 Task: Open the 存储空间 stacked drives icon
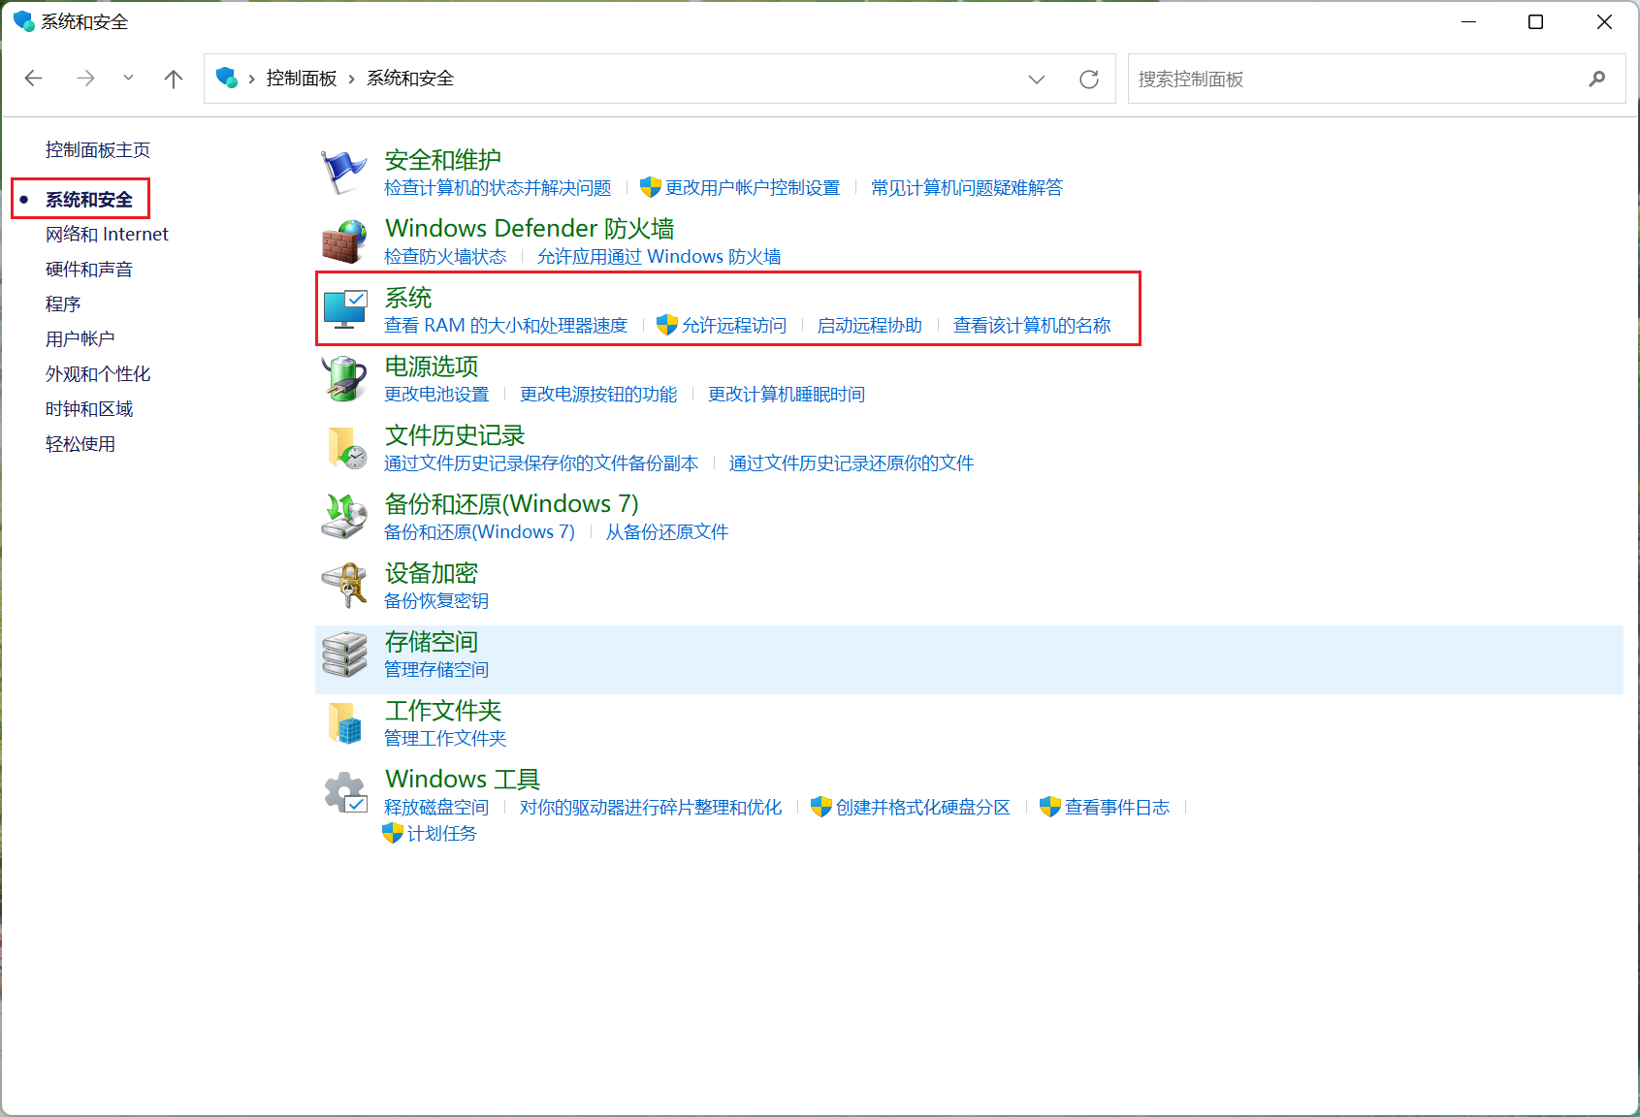[343, 654]
